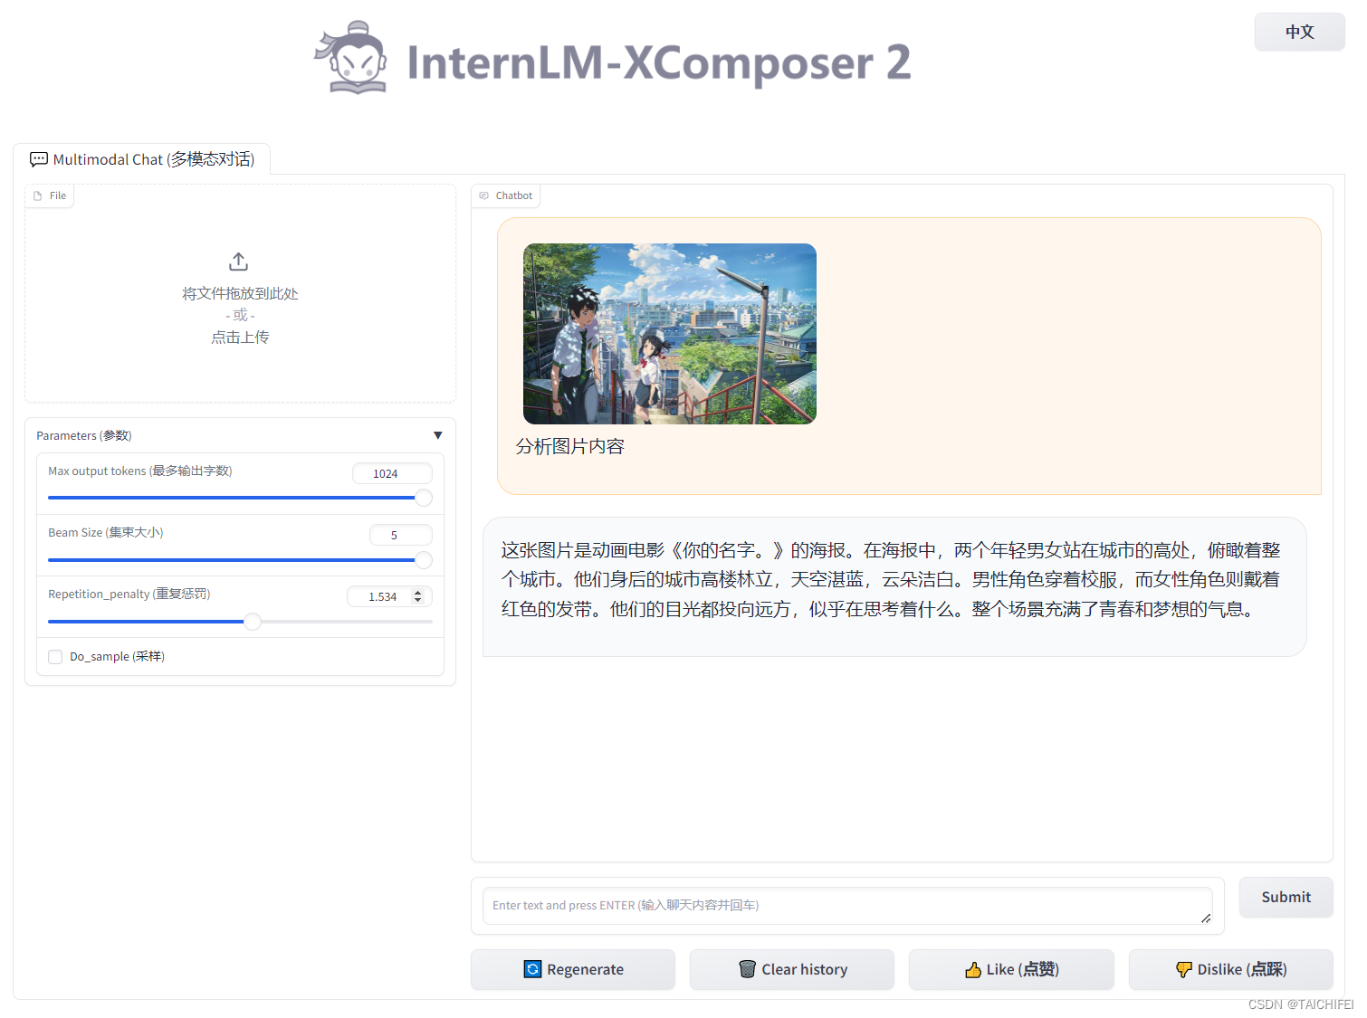Click the upload arrow icon in File area

pyautogui.click(x=238, y=262)
